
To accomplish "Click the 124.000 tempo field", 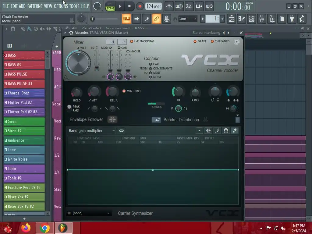I will coord(153,6).
